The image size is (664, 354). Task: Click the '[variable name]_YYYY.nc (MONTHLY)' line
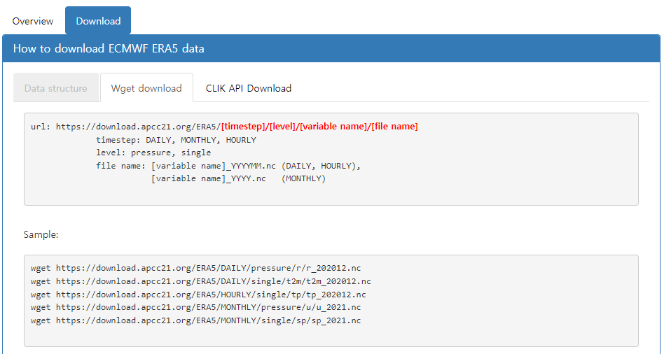(238, 178)
